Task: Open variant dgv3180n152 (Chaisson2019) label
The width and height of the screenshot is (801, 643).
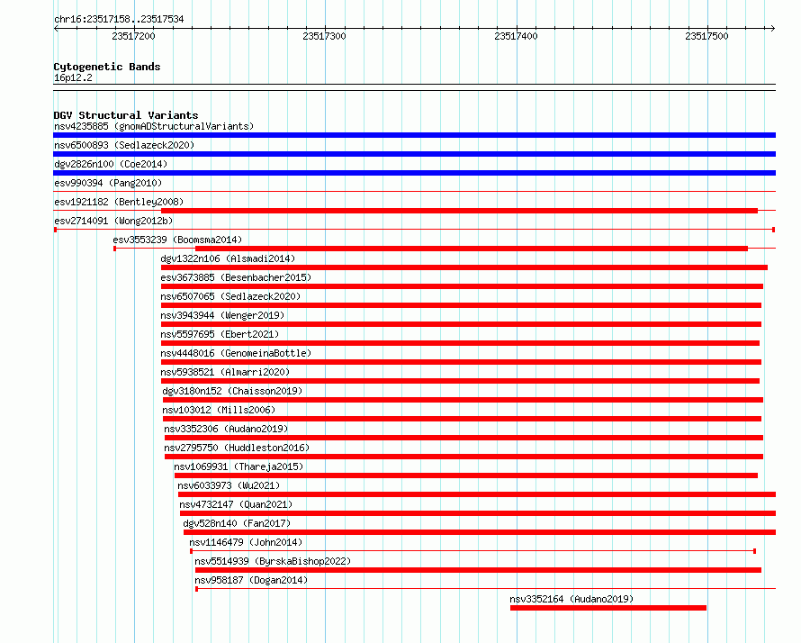Action: click(x=232, y=391)
